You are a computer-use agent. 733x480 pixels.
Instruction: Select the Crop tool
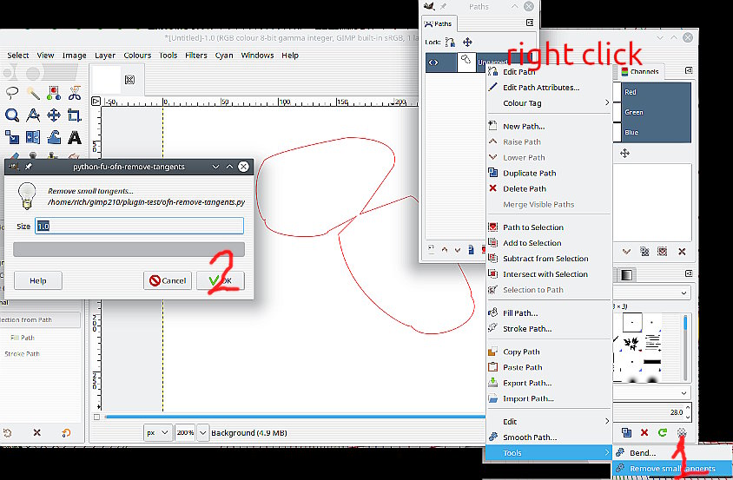tap(75, 115)
